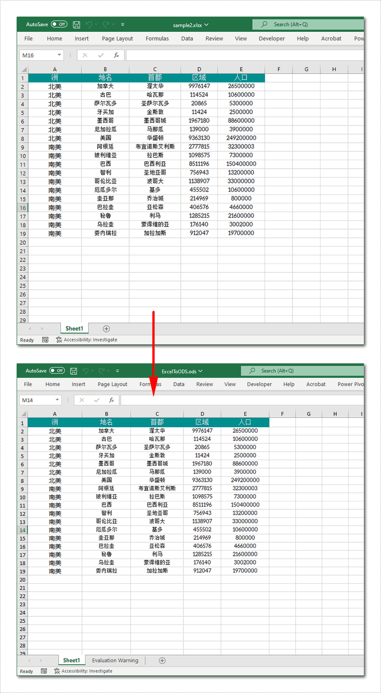Click Insert Function fx icon in sample2.xlsx
This screenshot has height=693, width=381.
coord(116,55)
